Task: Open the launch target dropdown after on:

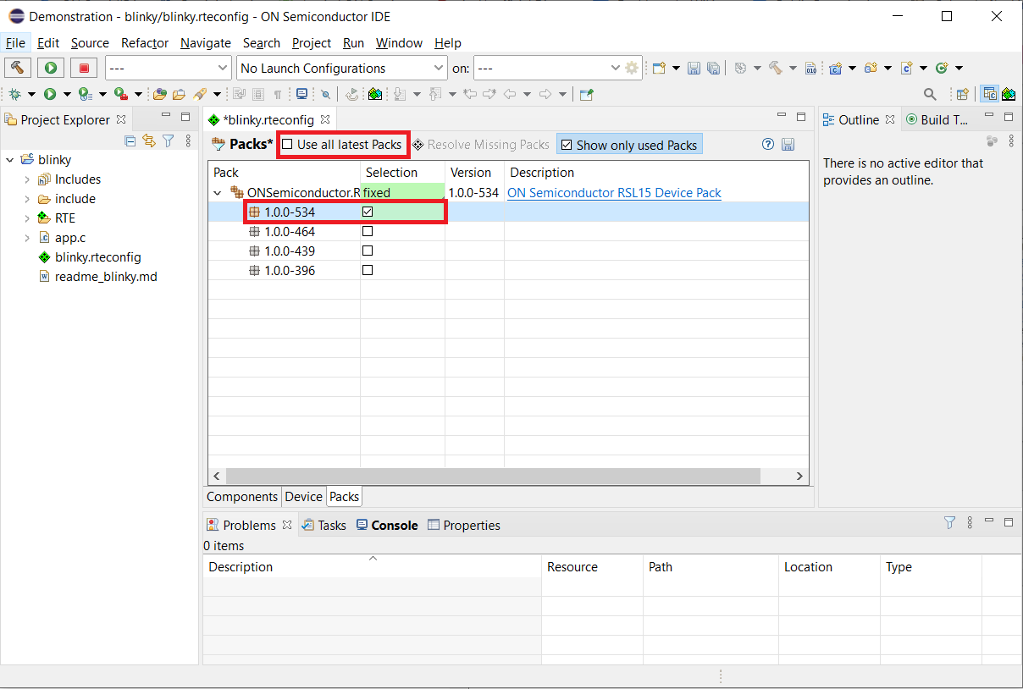Action: [617, 68]
